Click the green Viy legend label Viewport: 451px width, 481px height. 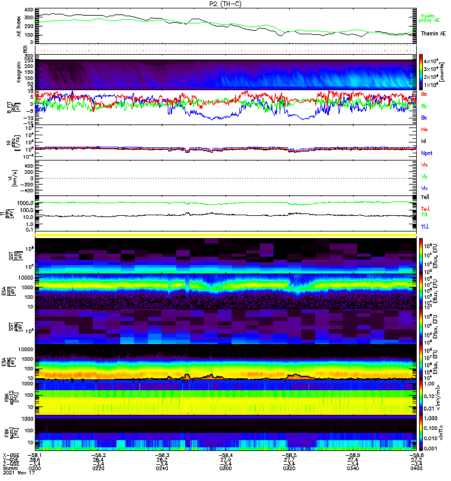(x=425, y=177)
